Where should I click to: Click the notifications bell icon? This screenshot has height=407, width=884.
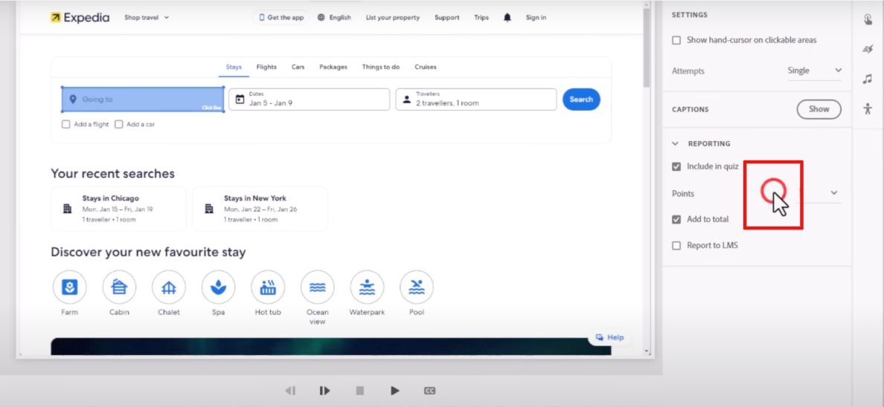tap(507, 17)
